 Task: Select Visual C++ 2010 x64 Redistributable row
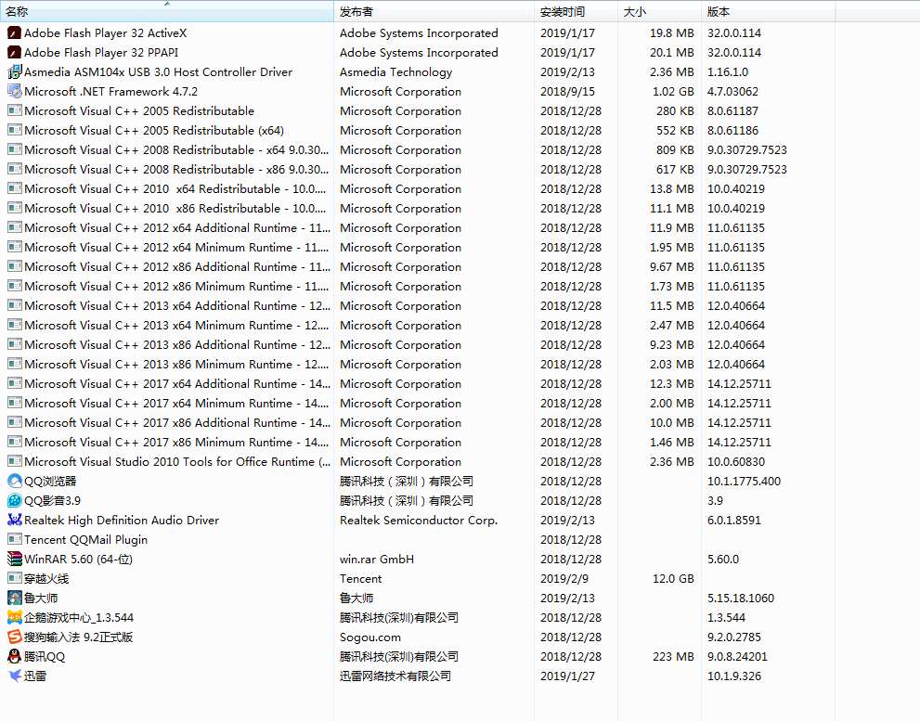[418, 189]
